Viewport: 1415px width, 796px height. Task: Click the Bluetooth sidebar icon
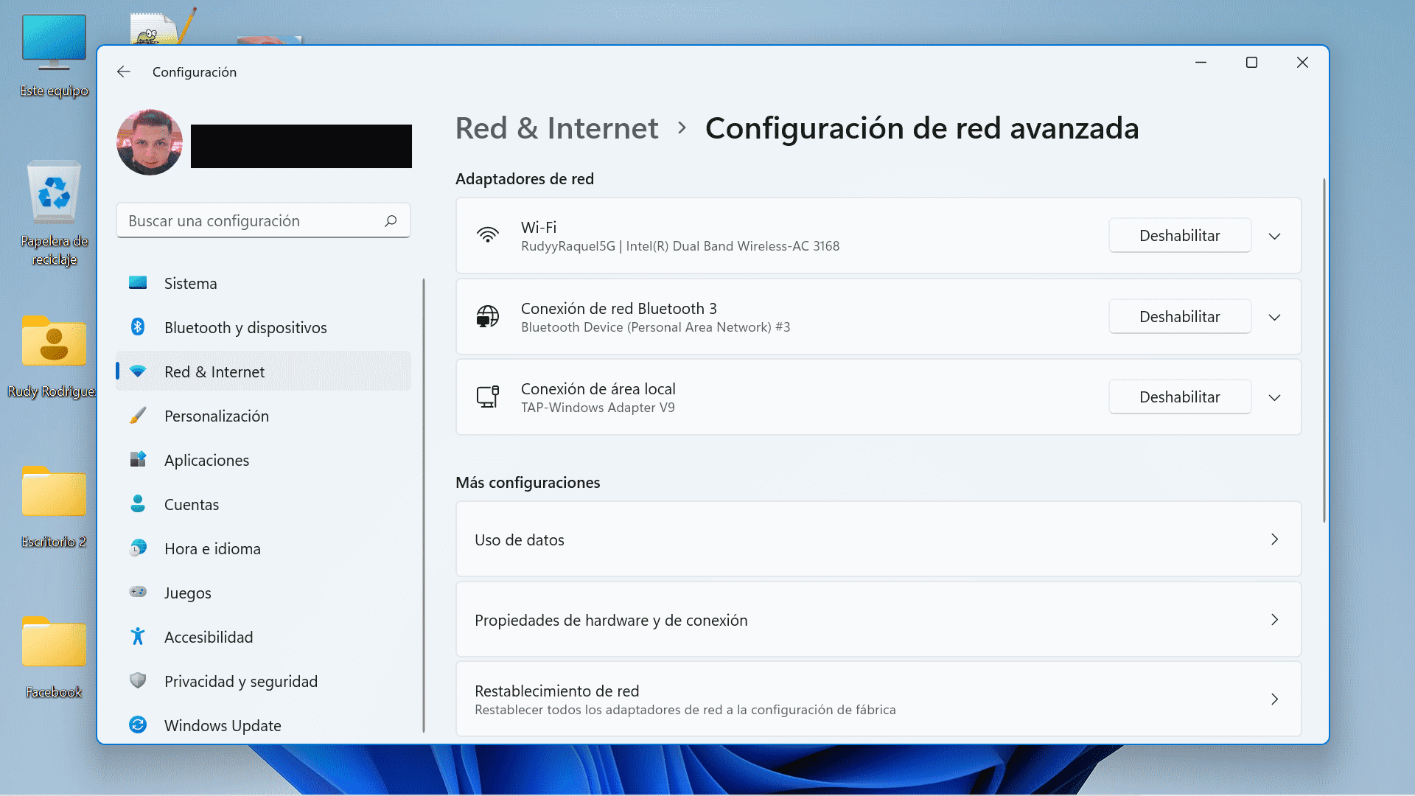point(138,327)
